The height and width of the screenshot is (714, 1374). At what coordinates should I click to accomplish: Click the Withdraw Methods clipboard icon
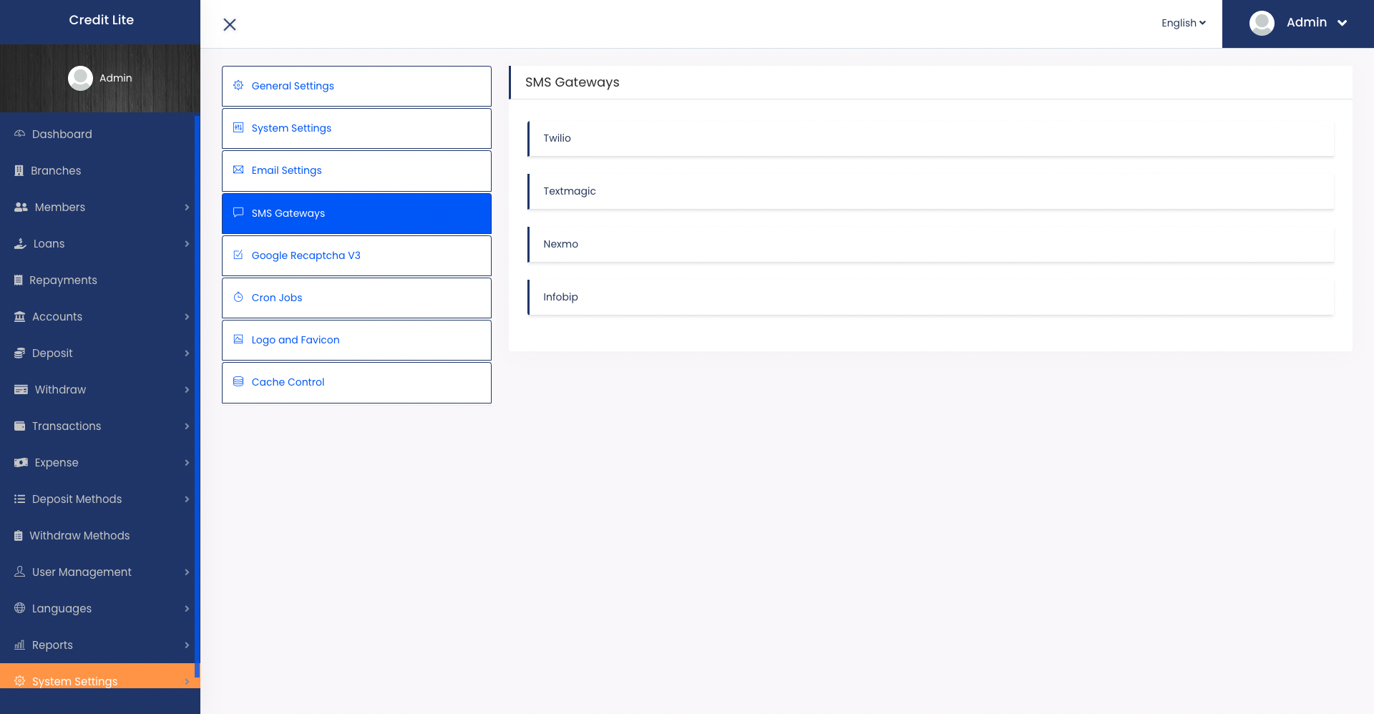click(19, 535)
